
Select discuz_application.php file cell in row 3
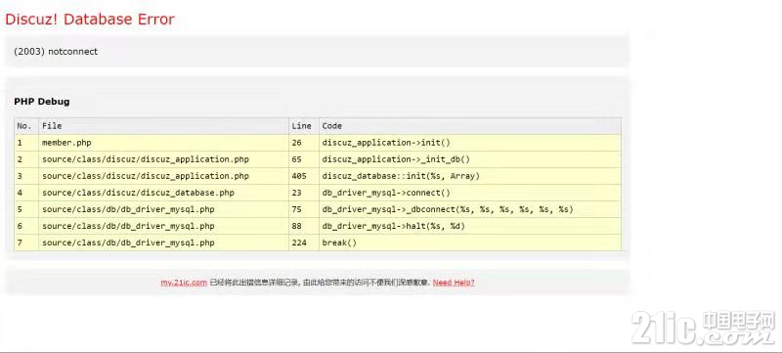(163, 176)
